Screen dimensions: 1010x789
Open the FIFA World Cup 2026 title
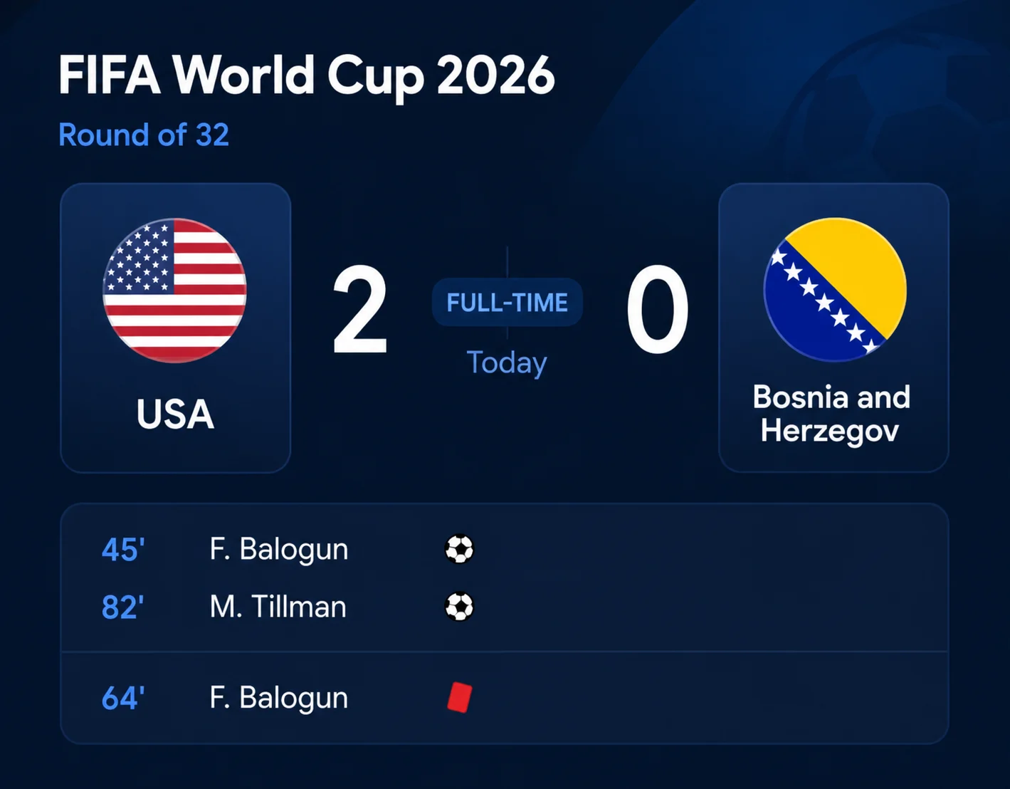point(306,75)
